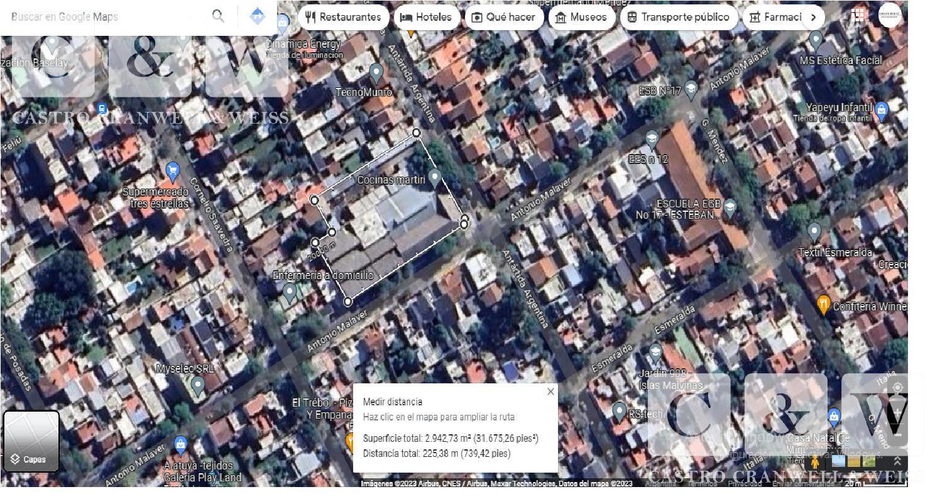
Task: Filter by Restaurantes chip
Action: pyautogui.click(x=343, y=17)
